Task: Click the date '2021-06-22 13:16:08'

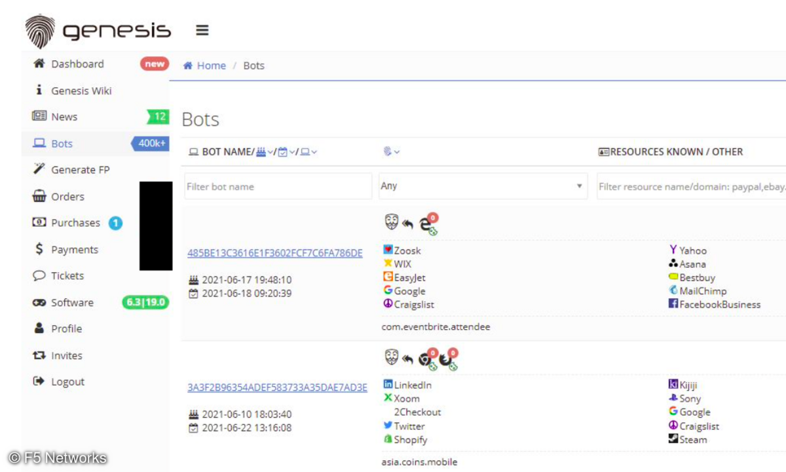Action: [246, 428]
